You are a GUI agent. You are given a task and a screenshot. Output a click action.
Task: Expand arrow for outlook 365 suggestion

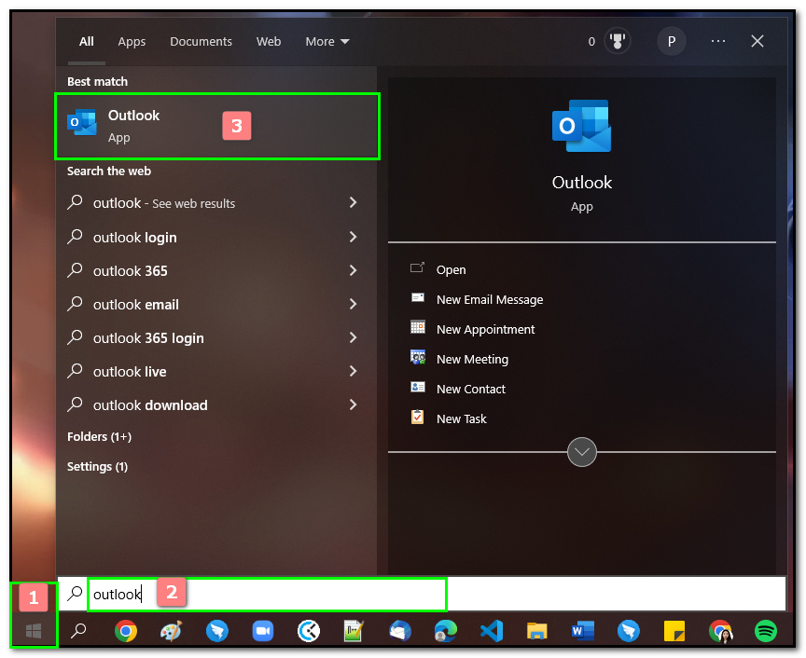354,270
